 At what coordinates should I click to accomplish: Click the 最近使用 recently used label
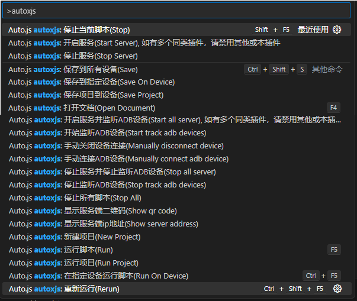tap(313, 30)
